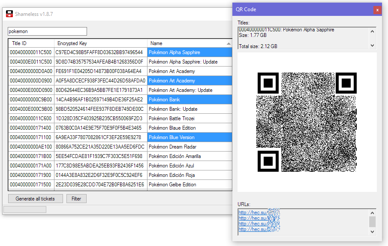Image resolution: width=388 pixels, height=246 pixels.
Task: Close the QR Code window
Action: coord(377,10)
